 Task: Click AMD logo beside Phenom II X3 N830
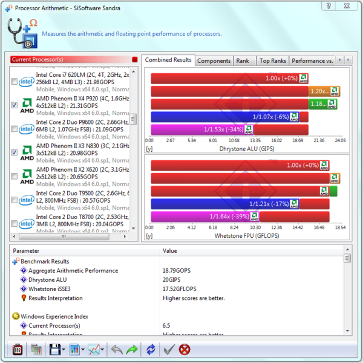[27, 153]
